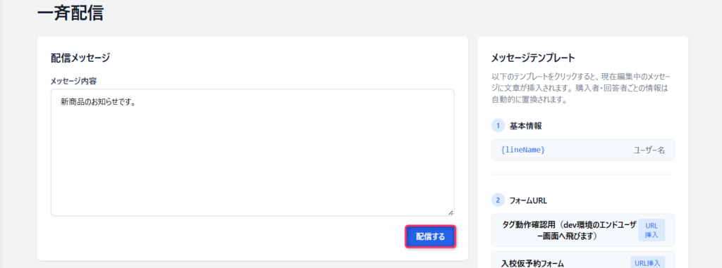Click the 一斉配信 page title
The image size is (722, 268).
coord(70,13)
